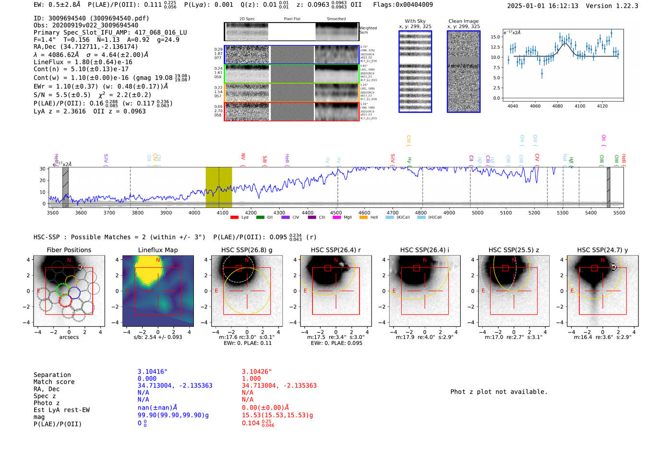Screen dimensions: 672x457
Task: Open the HSC SSP(26.8) g cutout
Action: coord(247,291)
